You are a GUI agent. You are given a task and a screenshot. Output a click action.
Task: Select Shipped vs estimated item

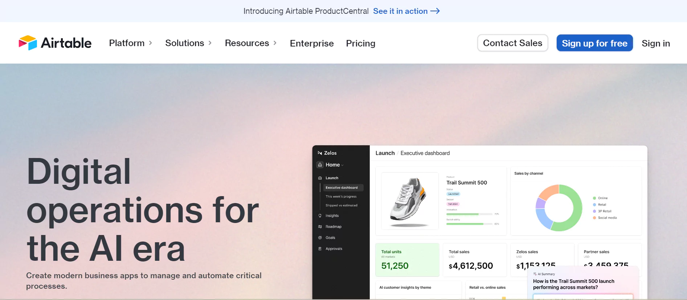click(341, 205)
